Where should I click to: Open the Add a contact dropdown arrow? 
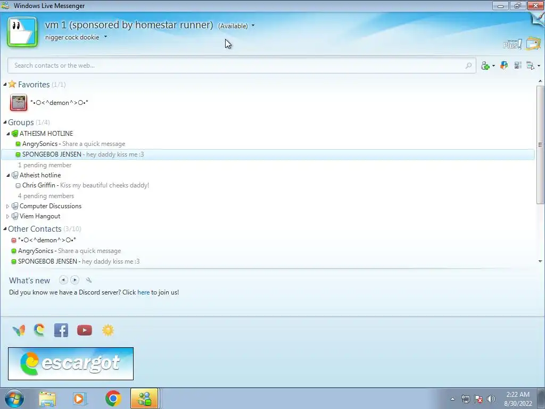click(x=493, y=66)
